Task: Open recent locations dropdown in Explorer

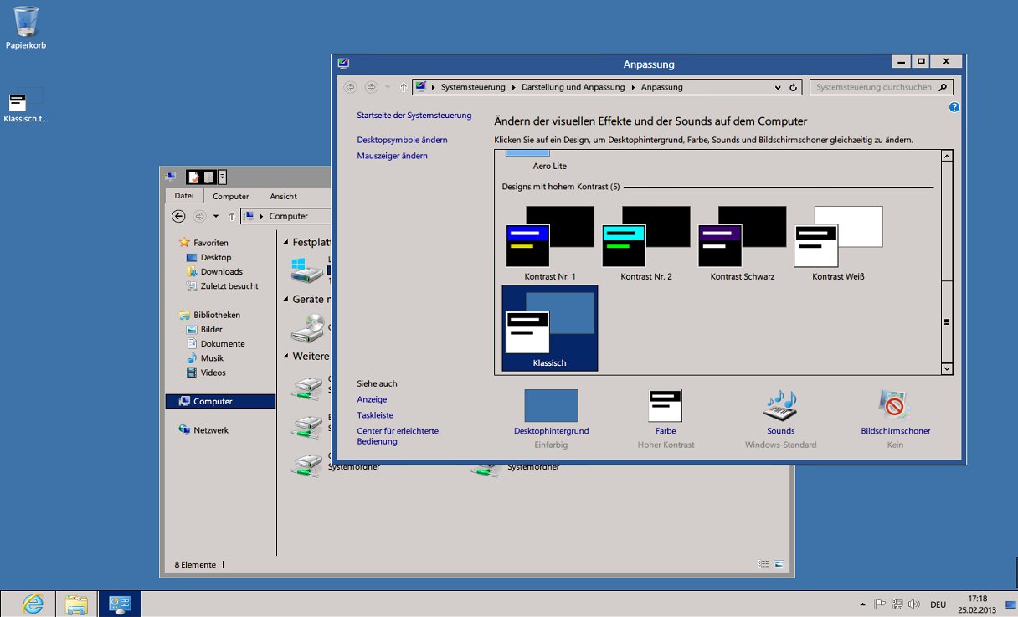Action: (x=216, y=216)
